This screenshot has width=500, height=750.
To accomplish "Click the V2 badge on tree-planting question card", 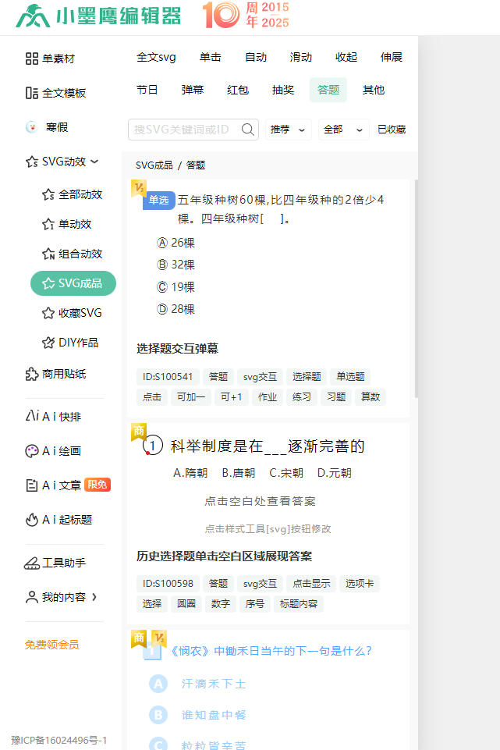I will point(139,188).
